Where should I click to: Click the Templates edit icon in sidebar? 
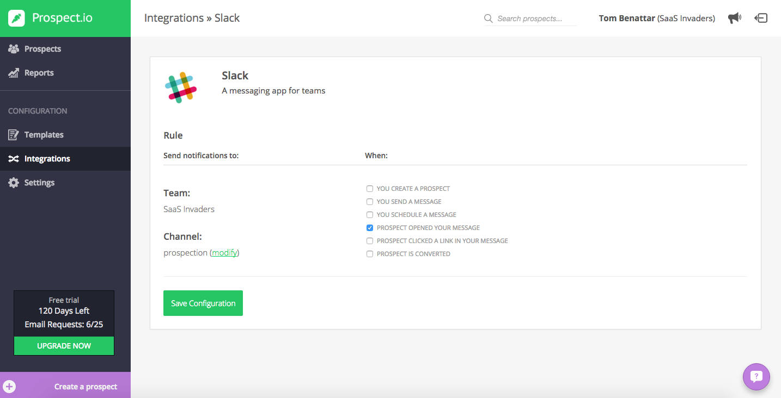14,135
